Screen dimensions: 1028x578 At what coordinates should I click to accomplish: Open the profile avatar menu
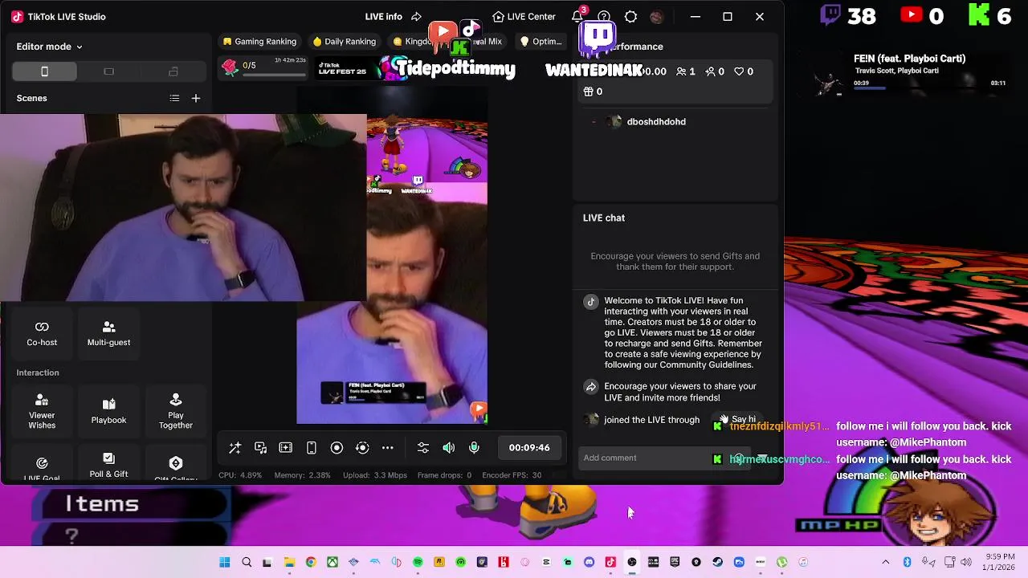[x=657, y=17]
